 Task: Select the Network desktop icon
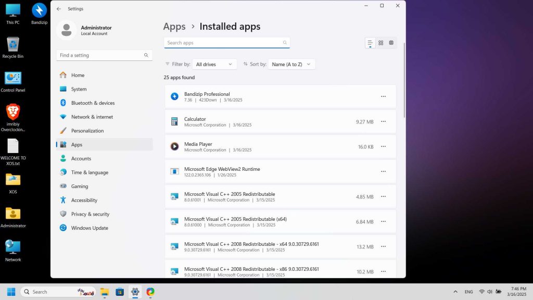point(13,251)
